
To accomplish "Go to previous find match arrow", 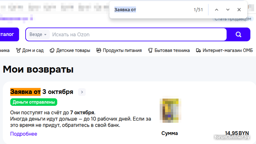I will [217, 10].
